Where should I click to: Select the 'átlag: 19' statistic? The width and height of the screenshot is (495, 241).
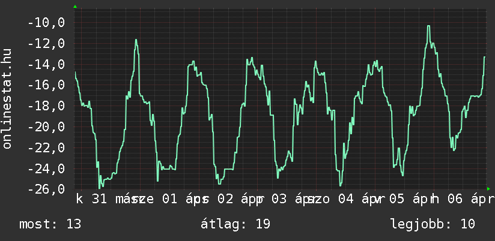click(235, 224)
